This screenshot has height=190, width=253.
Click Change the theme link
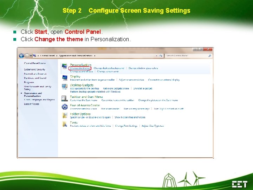pyautogui.click(x=80, y=68)
